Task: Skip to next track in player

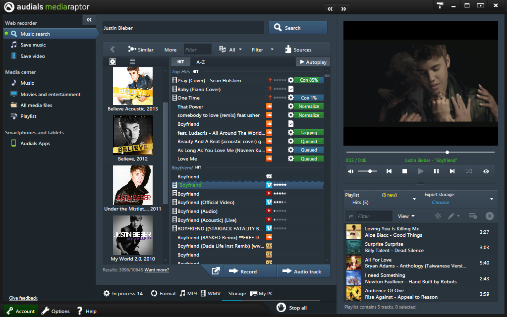Action: pyautogui.click(x=452, y=171)
